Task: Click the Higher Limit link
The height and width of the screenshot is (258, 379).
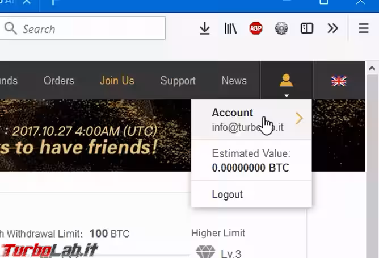Action: coord(218,234)
